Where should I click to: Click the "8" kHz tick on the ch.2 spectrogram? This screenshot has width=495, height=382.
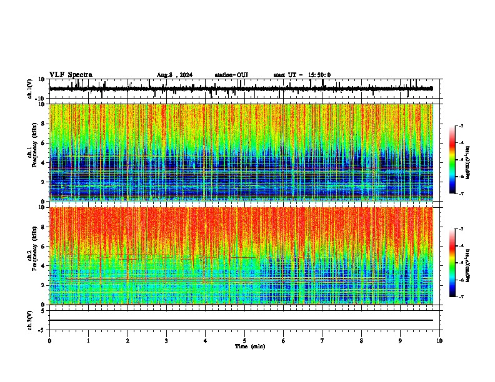(x=43, y=227)
